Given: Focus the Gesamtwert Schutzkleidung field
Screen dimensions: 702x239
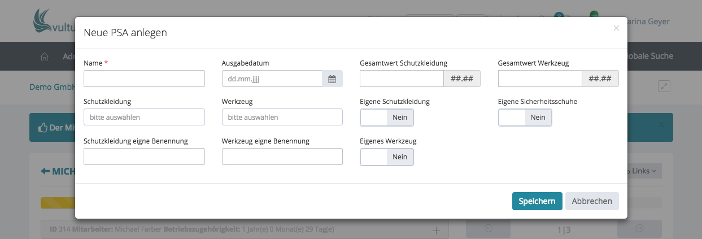Looking at the screenshot, I should point(402,79).
